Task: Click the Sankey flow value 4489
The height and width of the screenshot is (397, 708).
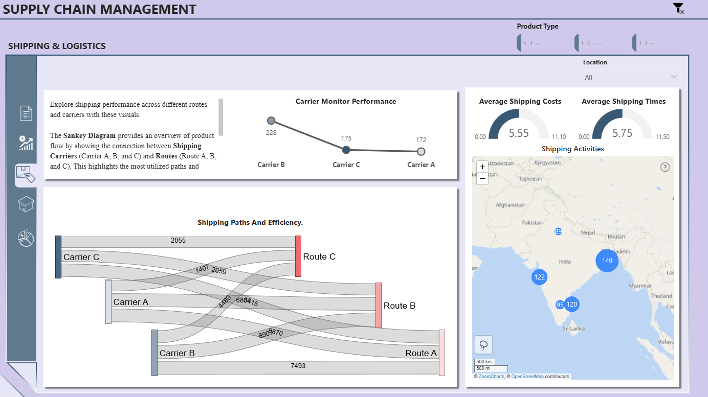Action: 225,301
